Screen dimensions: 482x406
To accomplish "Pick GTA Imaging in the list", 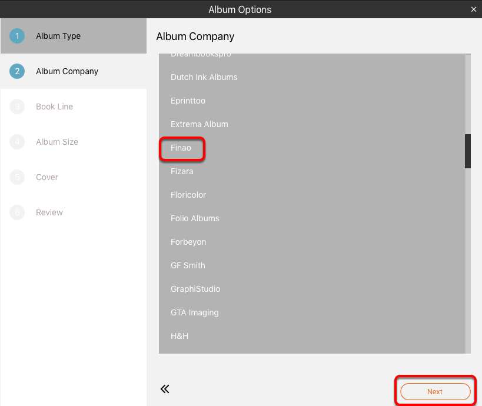I will click(x=312, y=312).
